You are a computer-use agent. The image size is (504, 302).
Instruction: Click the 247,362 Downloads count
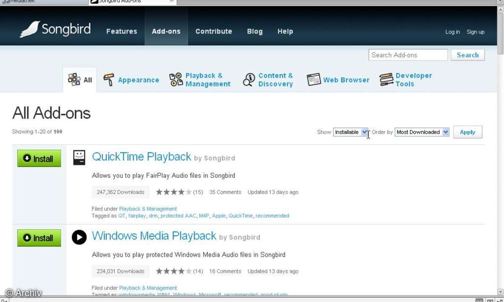(121, 192)
